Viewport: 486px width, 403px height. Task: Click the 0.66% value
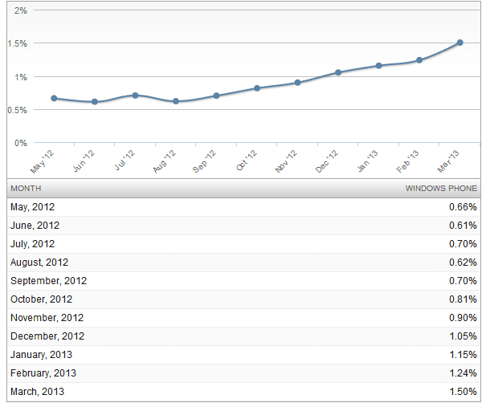(x=463, y=207)
